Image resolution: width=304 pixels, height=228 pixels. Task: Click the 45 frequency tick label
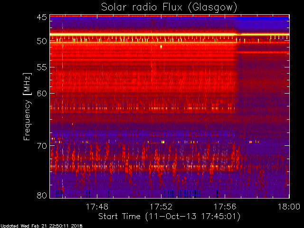pos(42,17)
